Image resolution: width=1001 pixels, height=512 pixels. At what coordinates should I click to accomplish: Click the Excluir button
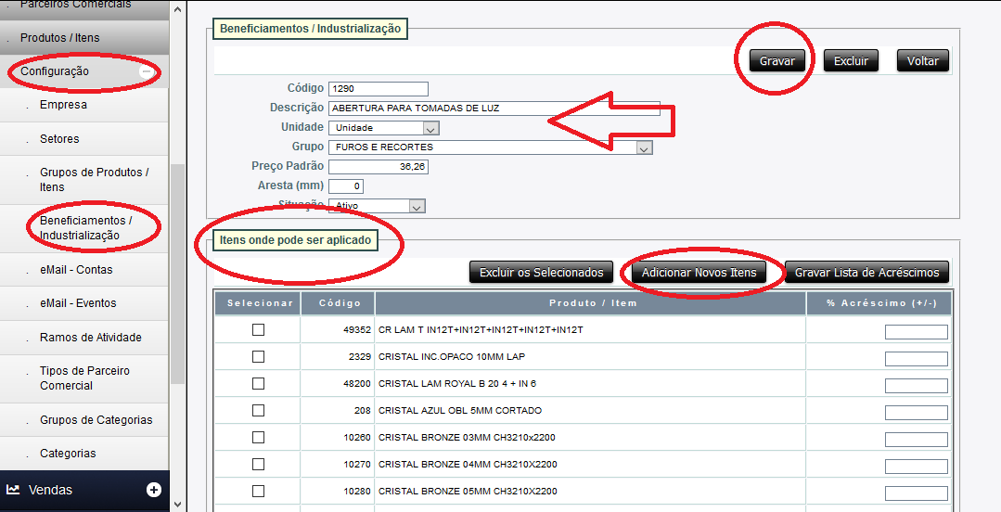(x=851, y=61)
